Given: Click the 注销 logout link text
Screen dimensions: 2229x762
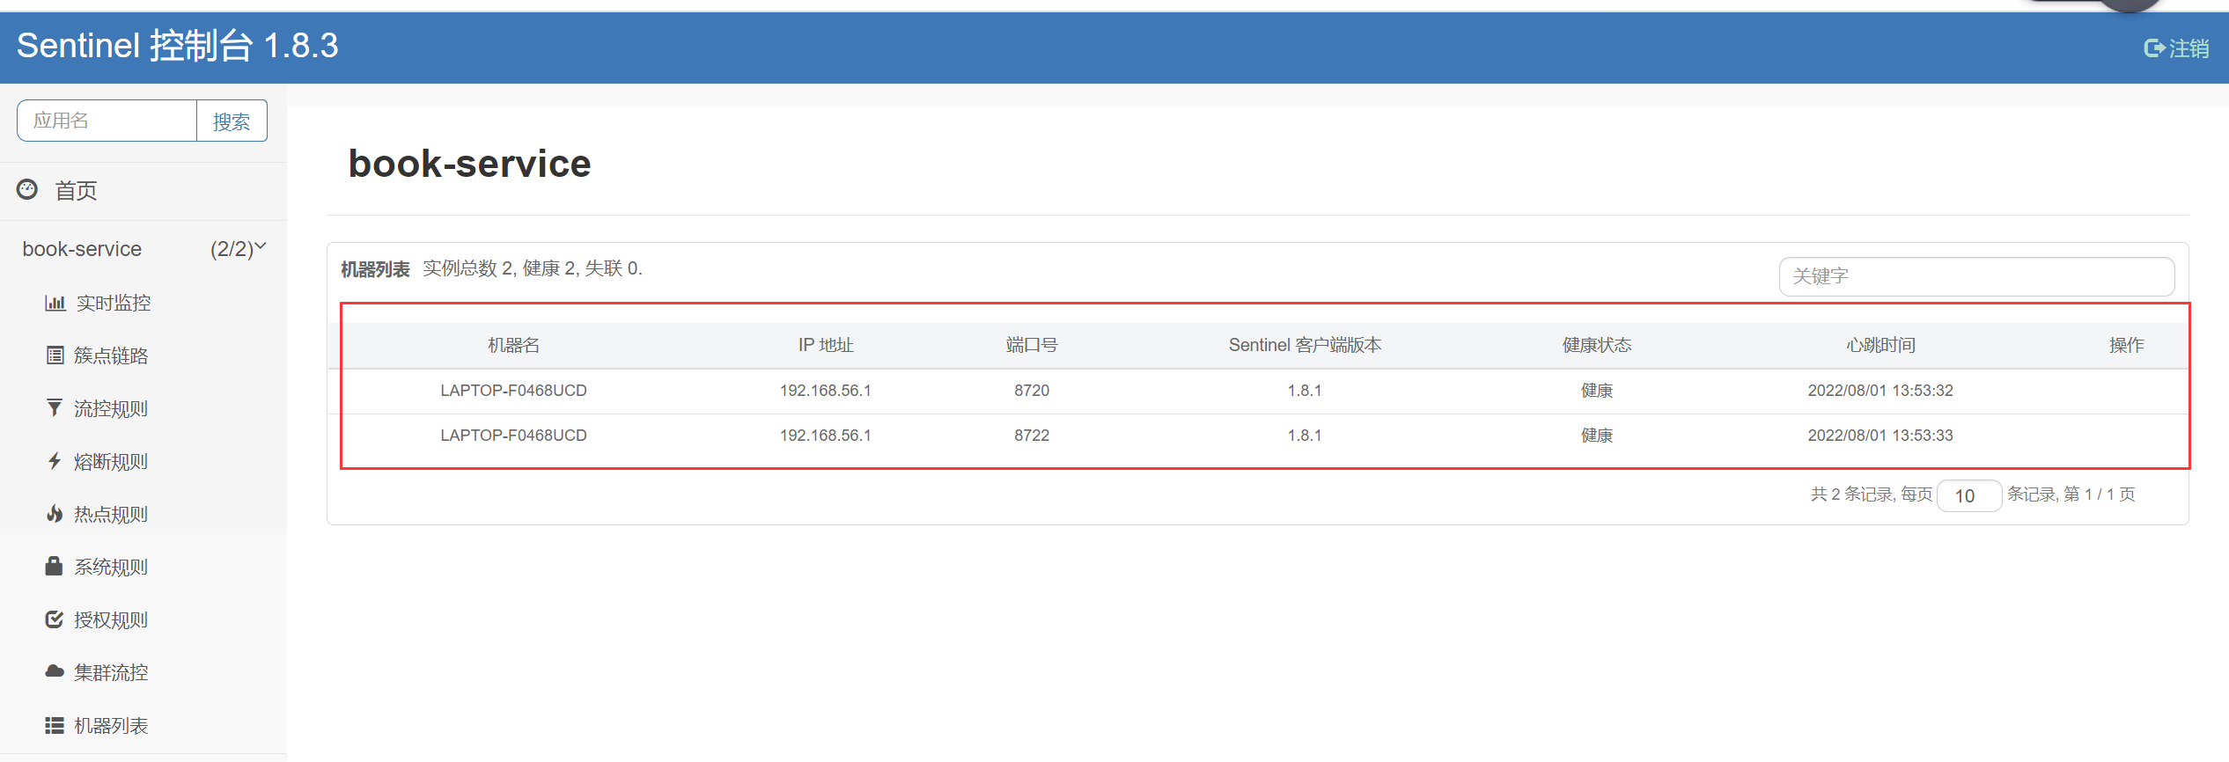Looking at the screenshot, I should (2189, 48).
